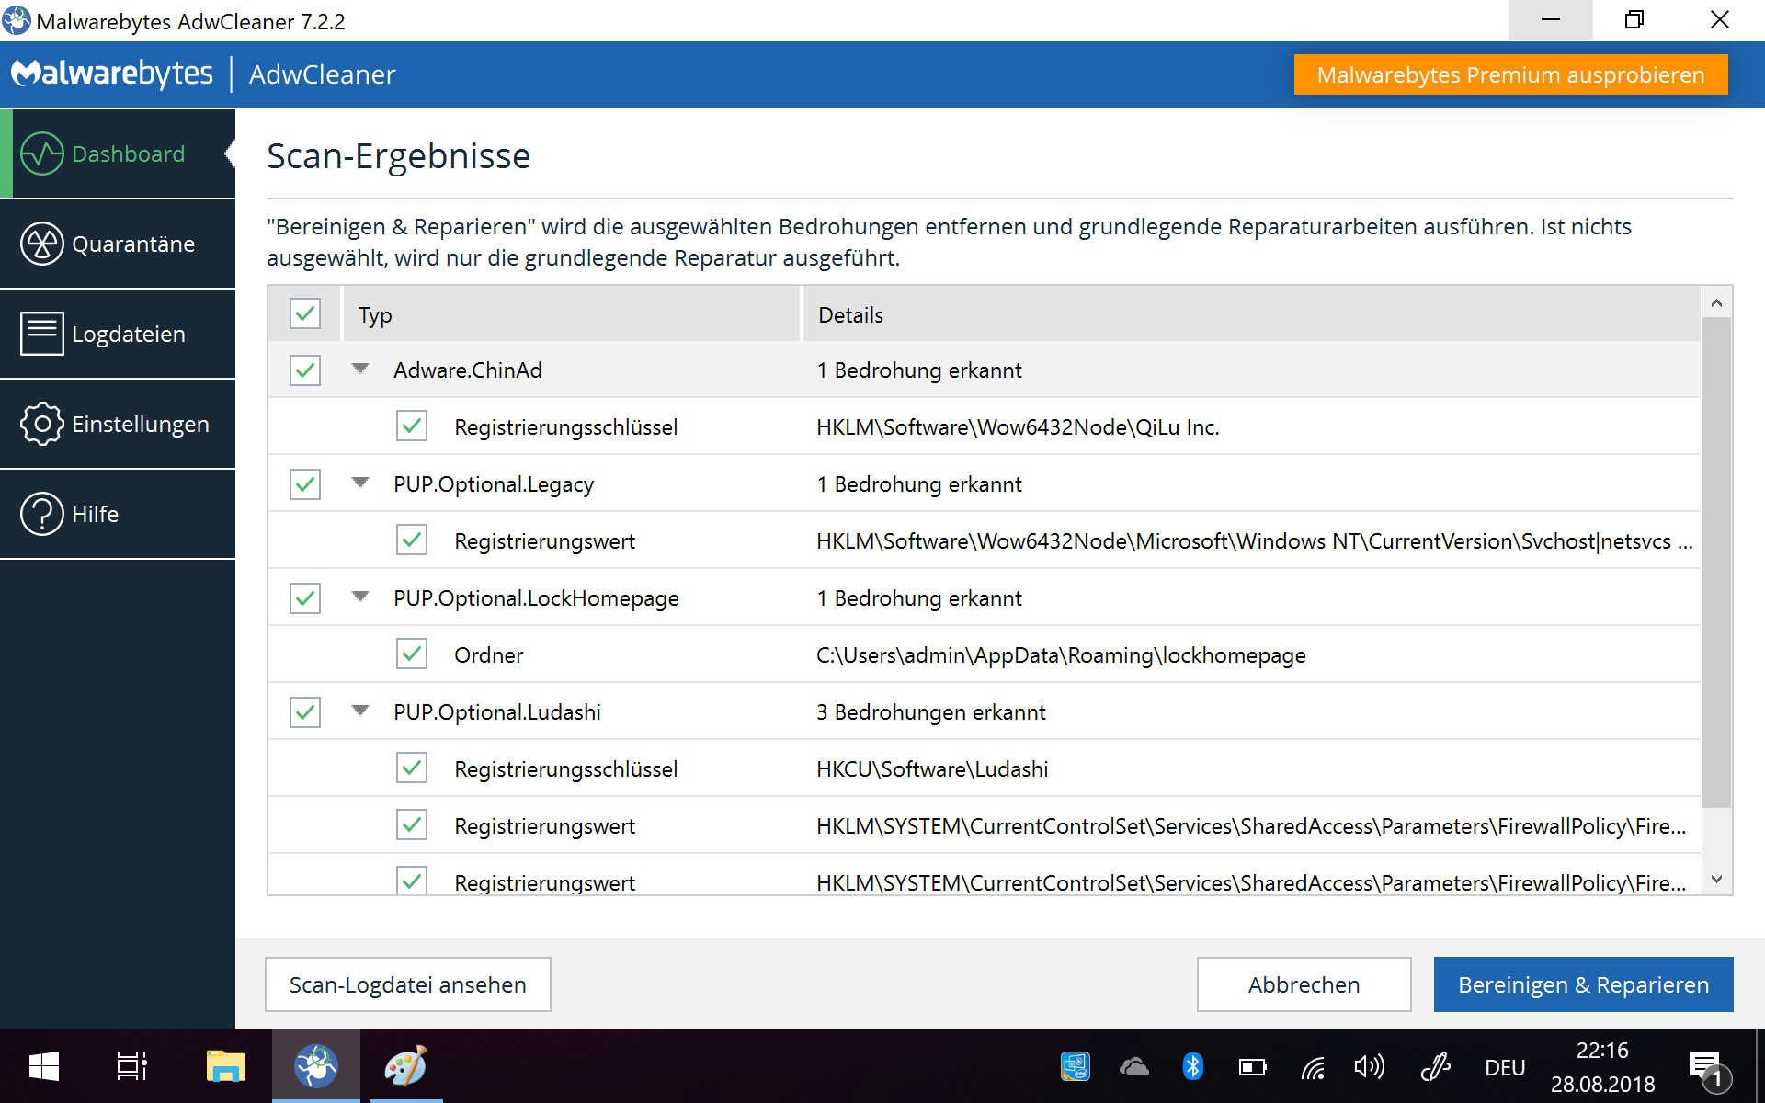Click the Quarantäne radiation icon
This screenshot has width=1765, height=1103.
(42, 244)
